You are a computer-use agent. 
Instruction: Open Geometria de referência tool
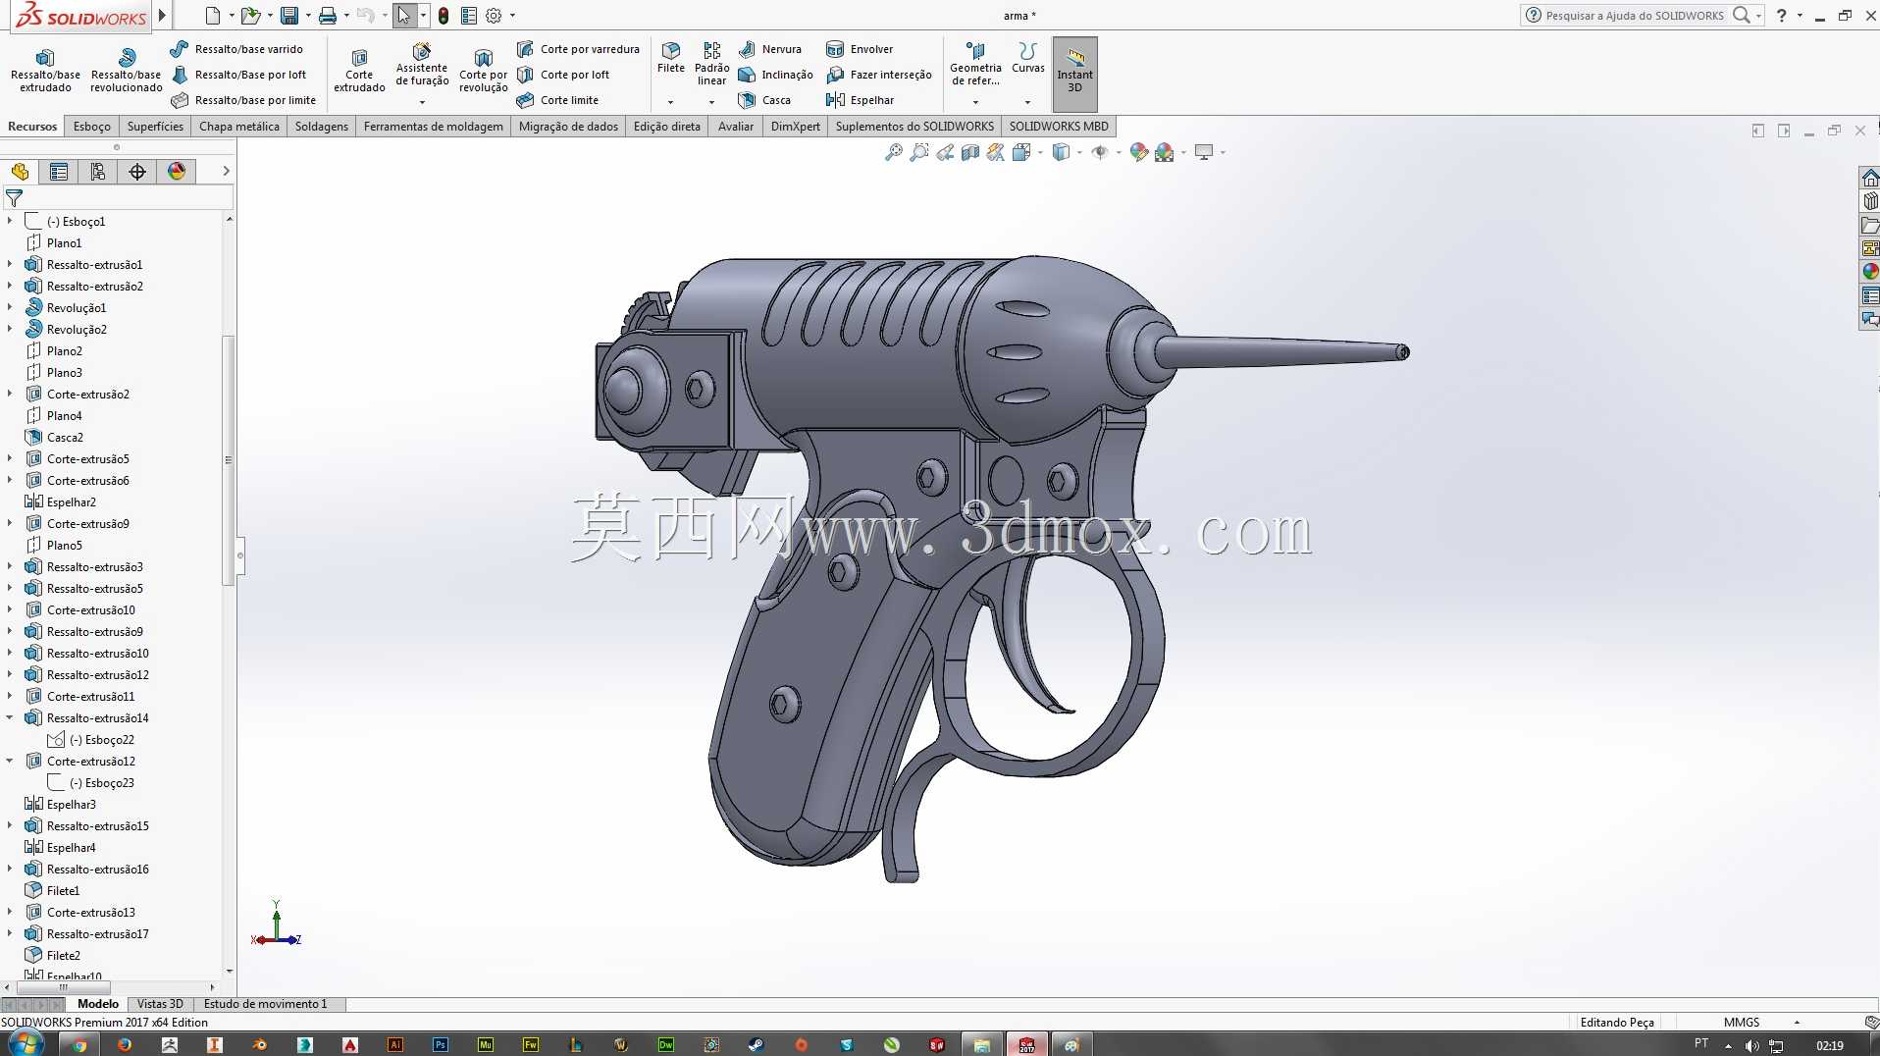click(x=975, y=64)
